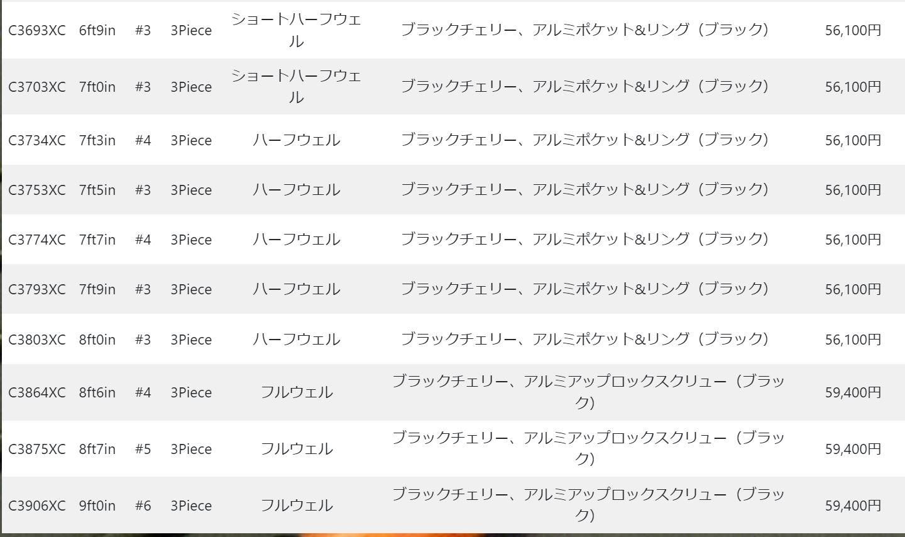The image size is (905, 537).
Task: Click model code C3864XC
Action: pos(37,392)
